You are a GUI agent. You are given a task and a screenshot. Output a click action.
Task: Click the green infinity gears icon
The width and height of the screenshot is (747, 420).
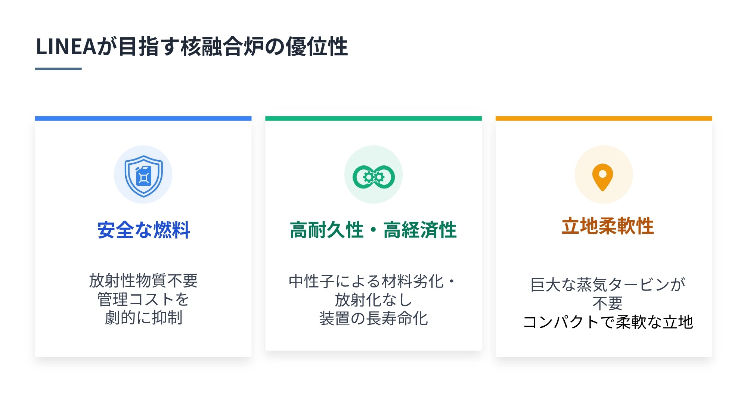373,177
